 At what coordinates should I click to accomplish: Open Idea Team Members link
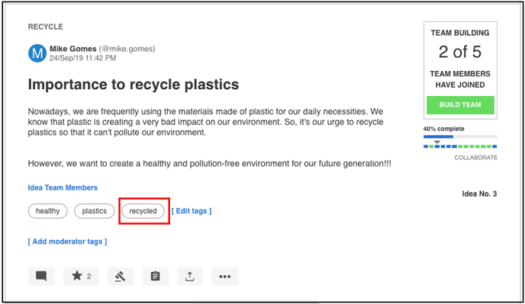[63, 187]
